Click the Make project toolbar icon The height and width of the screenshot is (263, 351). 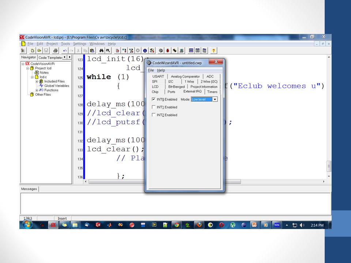point(124,50)
